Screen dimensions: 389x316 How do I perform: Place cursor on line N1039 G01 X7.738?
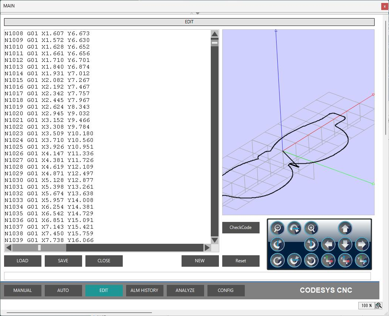[x=49, y=240]
